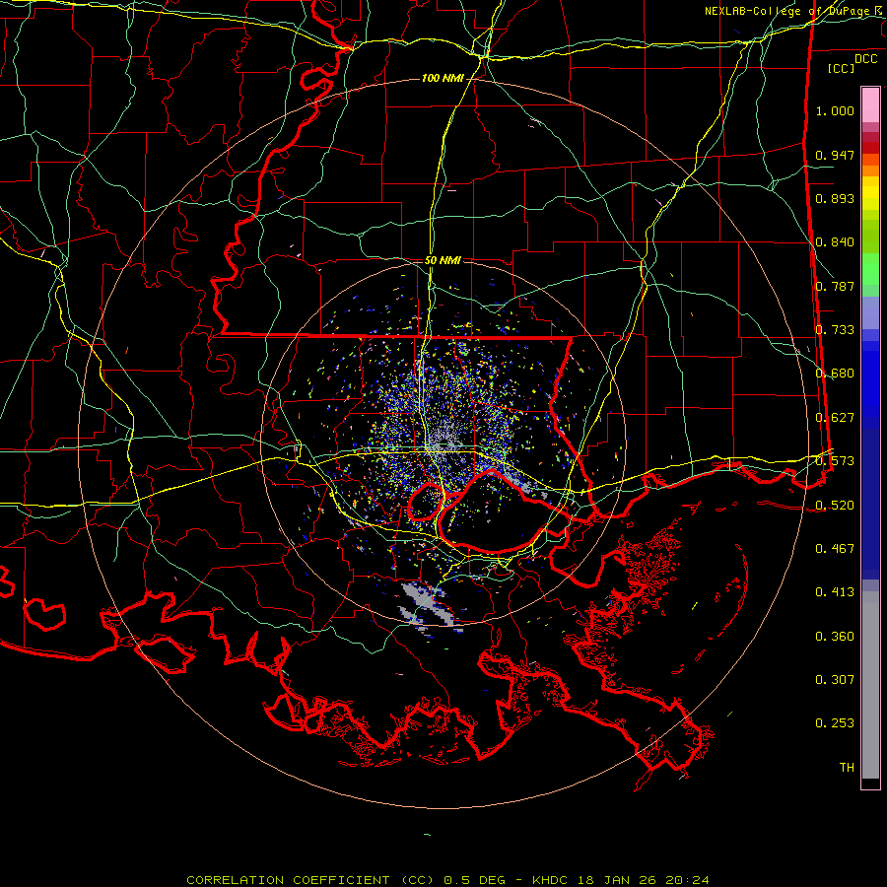This screenshot has height=887, width=887.
Task: Click the 0.947 legend value
Action: point(835,155)
